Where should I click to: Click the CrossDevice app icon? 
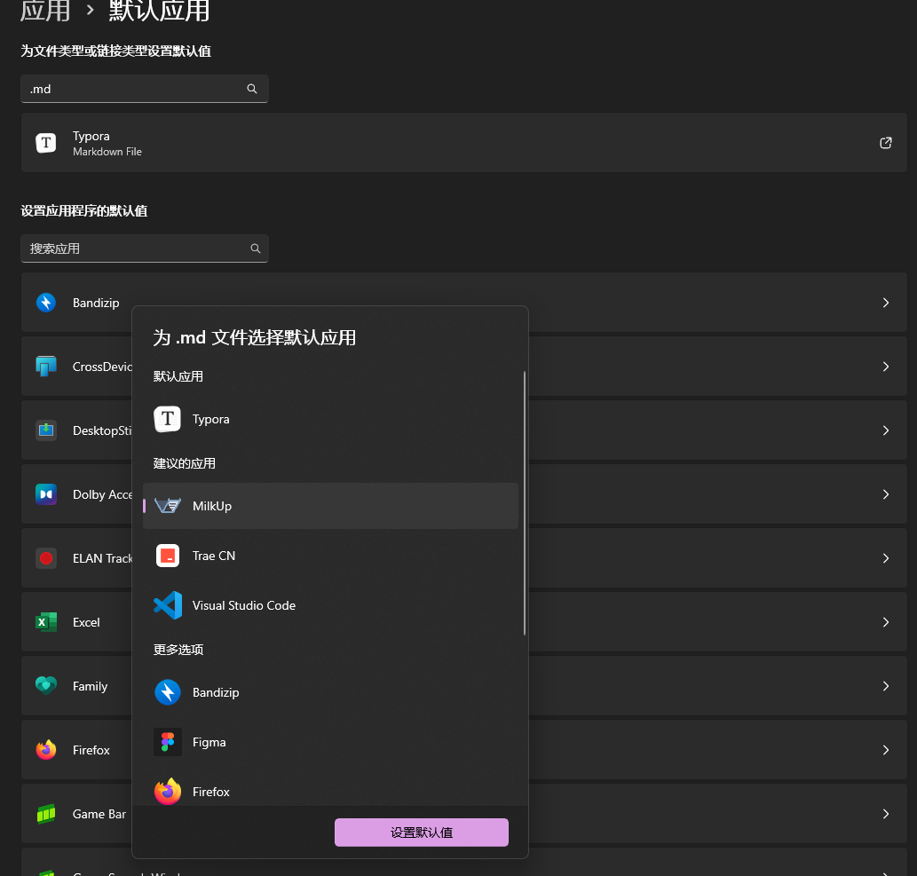click(46, 367)
